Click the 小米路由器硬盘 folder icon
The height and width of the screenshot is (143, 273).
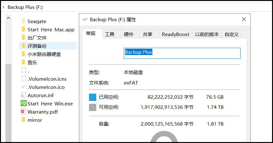click(x=23, y=54)
